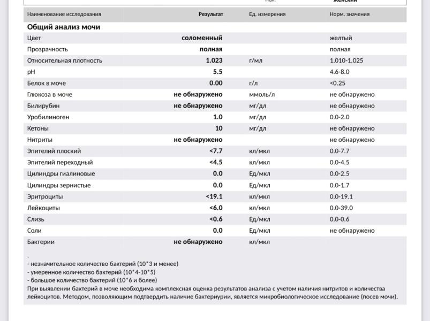The height and width of the screenshot is (321, 430).
Task: Click 'Относительная плотность' row label
Action: pos(64,60)
